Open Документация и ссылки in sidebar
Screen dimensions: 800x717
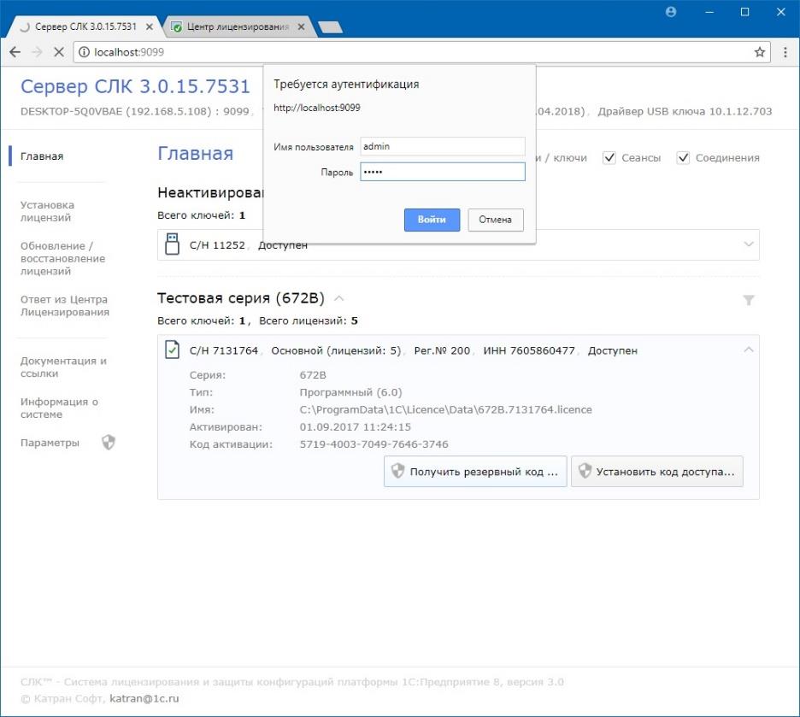63,367
